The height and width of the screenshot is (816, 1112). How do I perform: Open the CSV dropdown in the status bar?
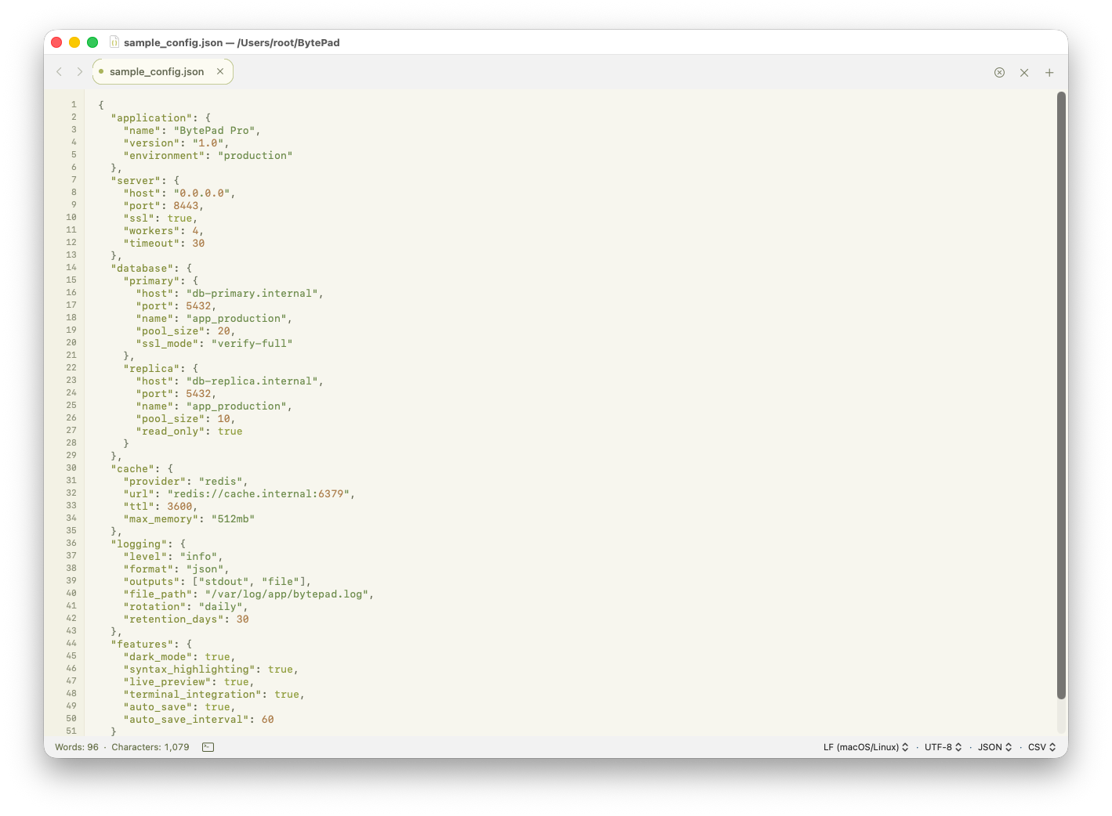(x=1041, y=746)
